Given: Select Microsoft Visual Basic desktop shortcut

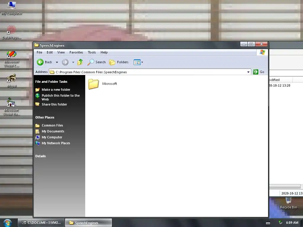Looking at the screenshot, I should point(12,107).
